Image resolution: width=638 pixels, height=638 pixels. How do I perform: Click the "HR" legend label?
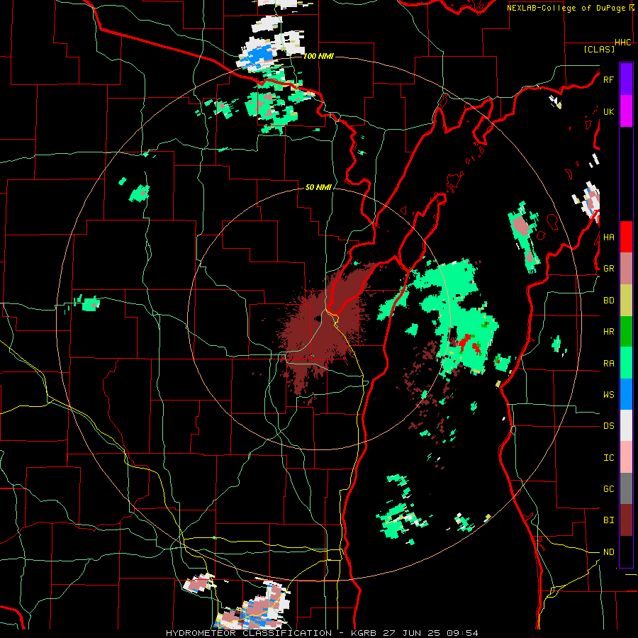[x=608, y=332]
